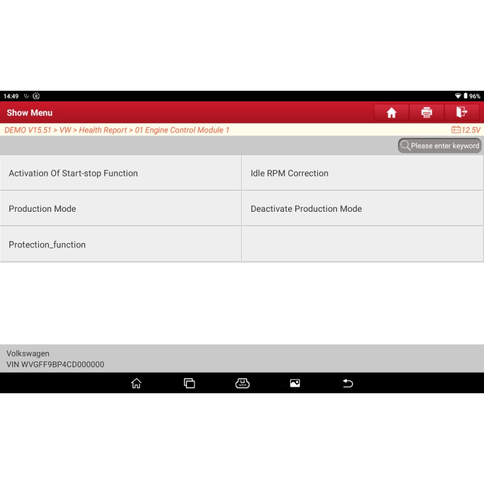
Task: Click the Health Report breadcrumb path
Action: point(103,130)
